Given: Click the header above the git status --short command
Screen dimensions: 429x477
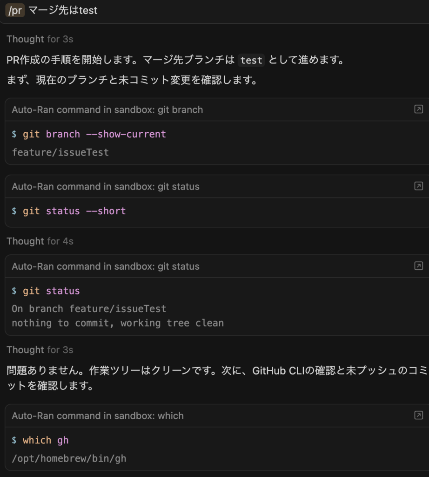Looking at the screenshot, I should point(105,187).
